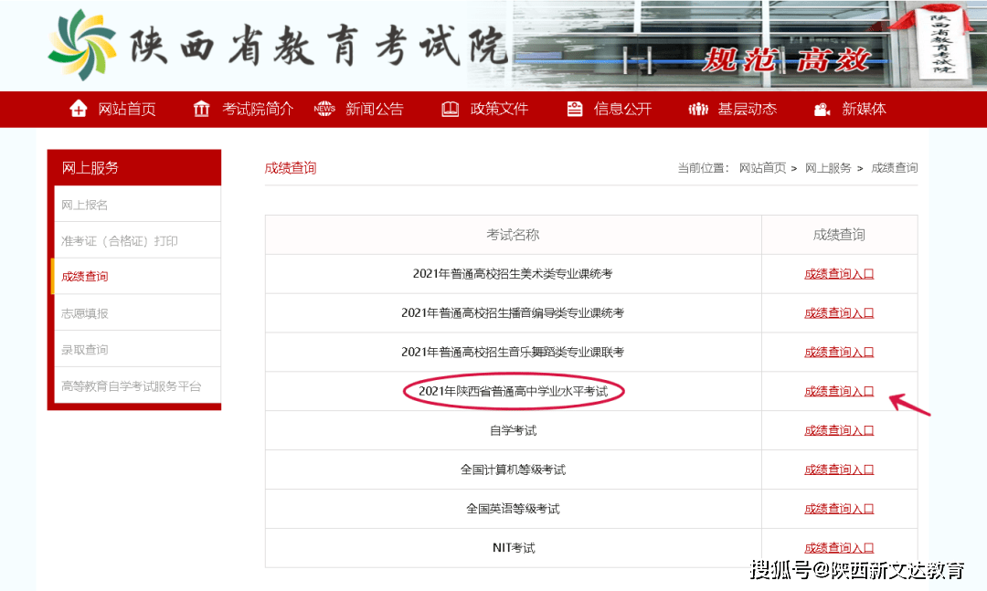Click the 陕西省教育考试院 pinwheel logo
987x591 pixels.
tap(82, 45)
